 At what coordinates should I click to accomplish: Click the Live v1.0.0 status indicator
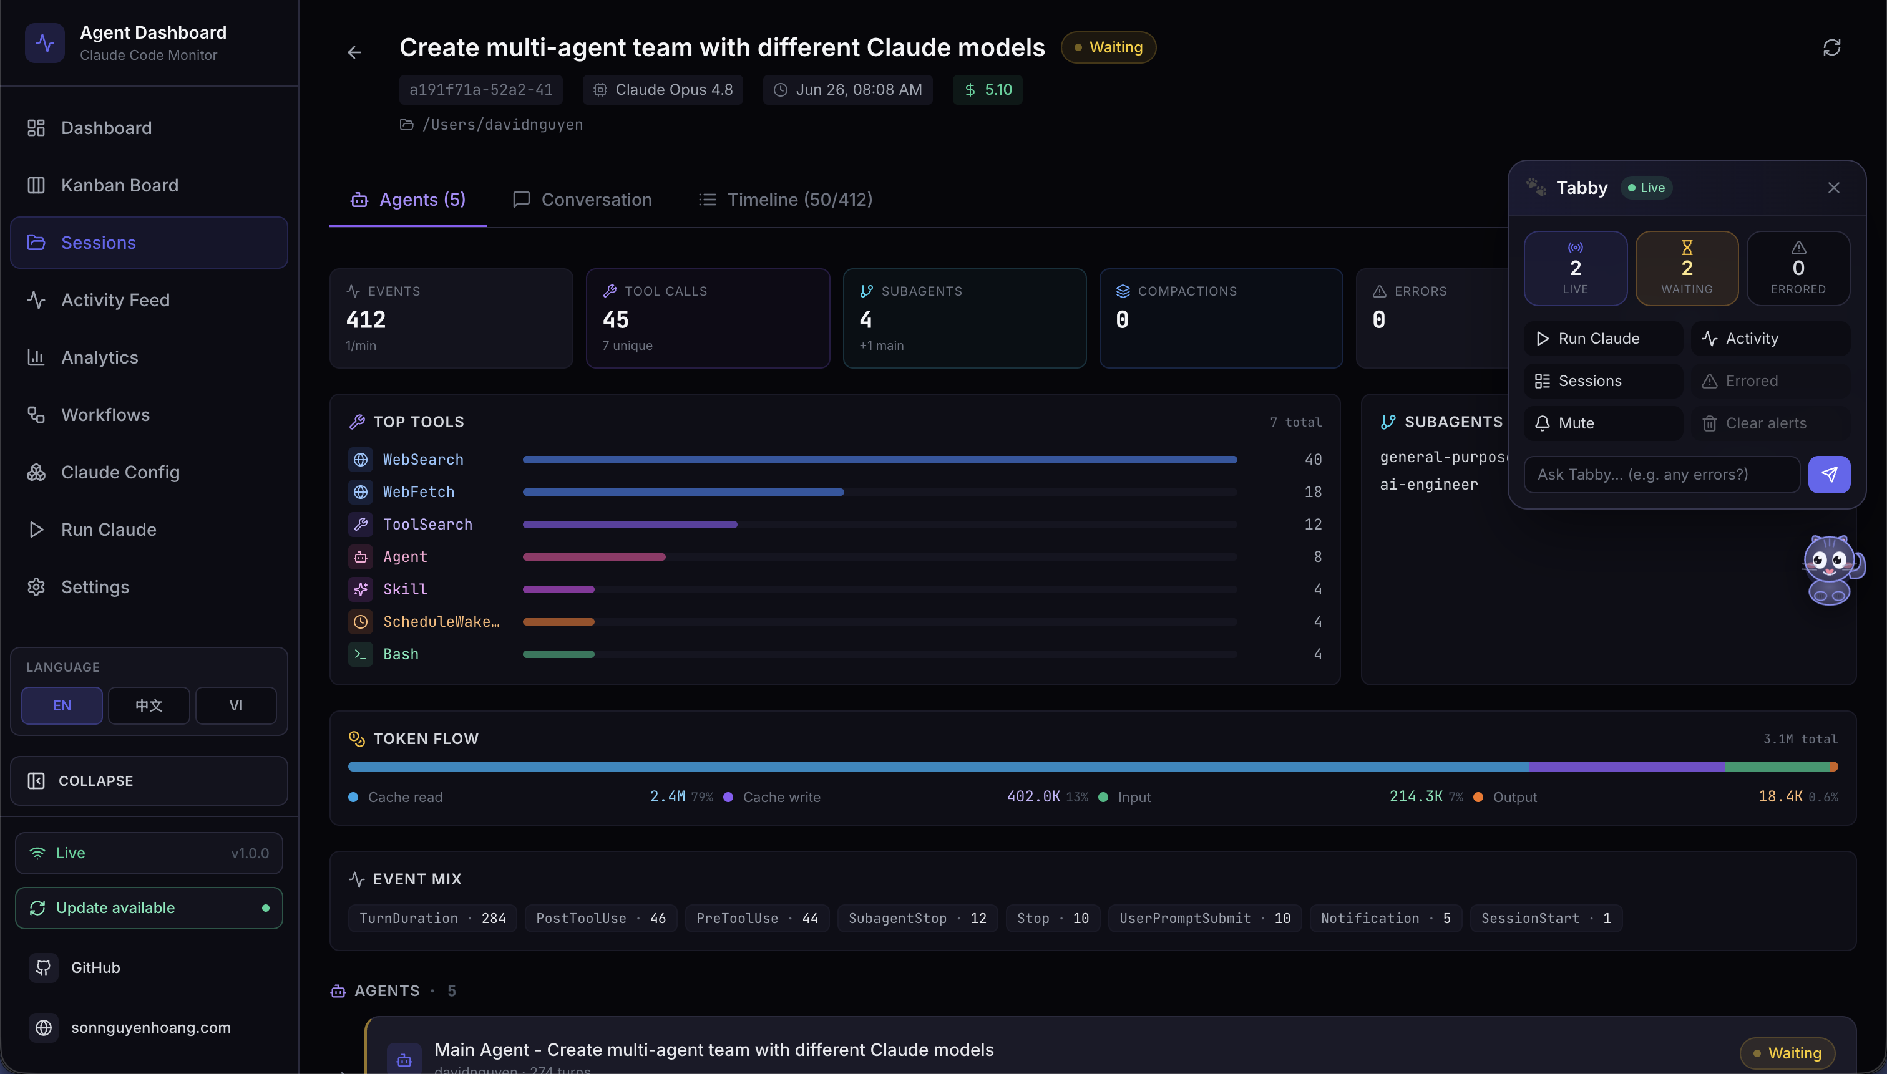[x=149, y=853]
